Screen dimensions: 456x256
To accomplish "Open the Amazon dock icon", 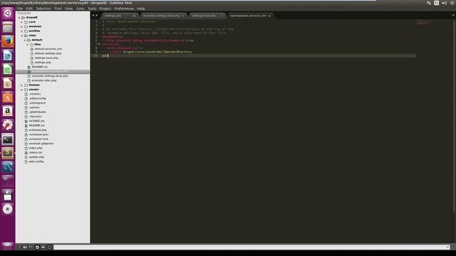I will coord(8,111).
